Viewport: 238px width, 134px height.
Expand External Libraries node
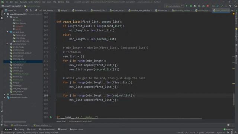coord(5,95)
